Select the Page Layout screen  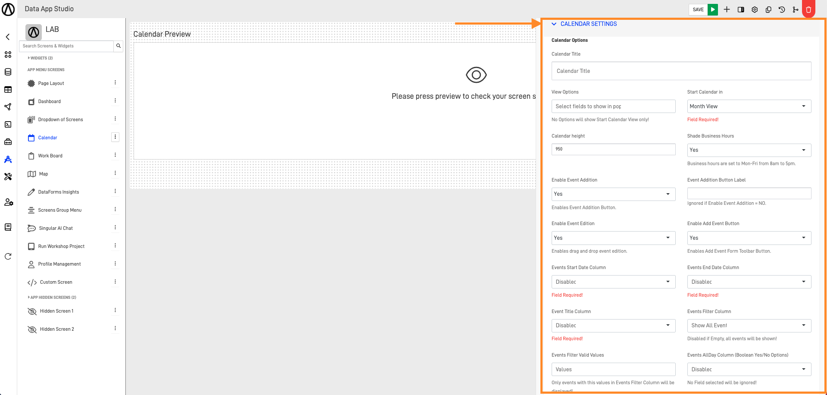[x=51, y=83]
